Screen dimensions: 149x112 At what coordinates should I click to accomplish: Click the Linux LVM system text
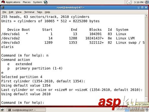[x=125, y=38]
